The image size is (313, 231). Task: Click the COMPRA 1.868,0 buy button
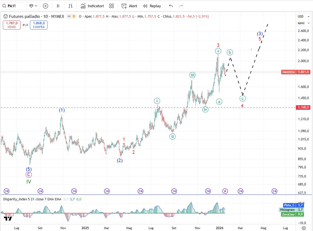[x=39, y=25]
